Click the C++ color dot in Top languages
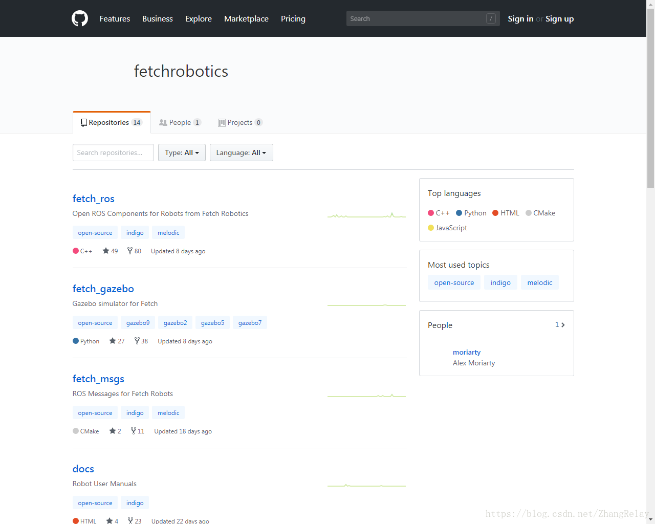The height and width of the screenshot is (524, 655). tap(431, 213)
